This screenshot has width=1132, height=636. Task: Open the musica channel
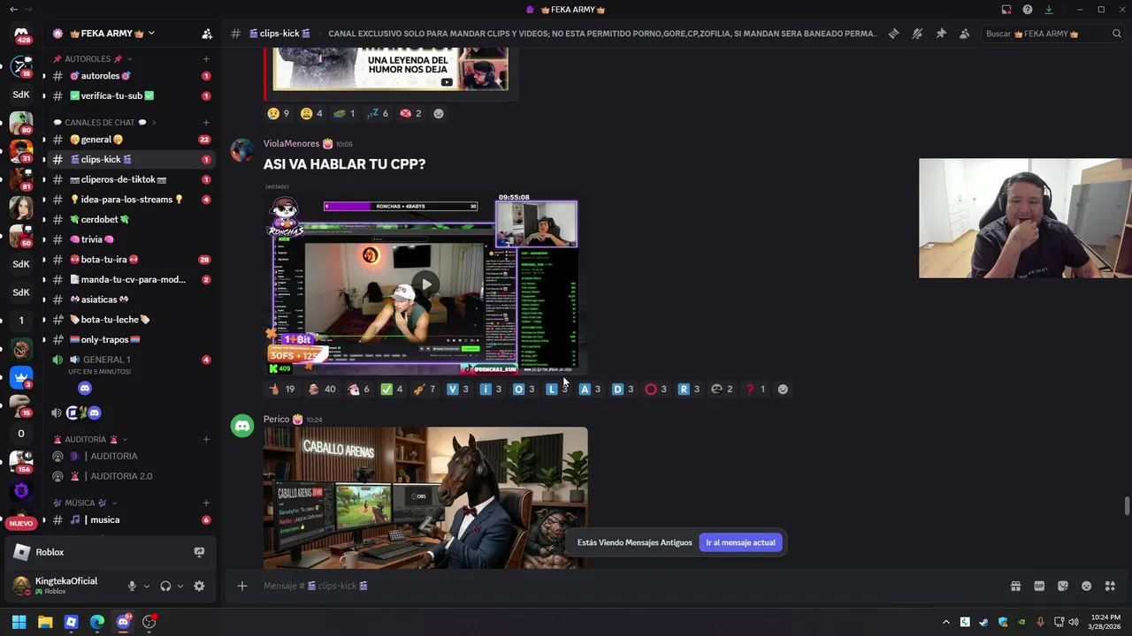(131, 519)
